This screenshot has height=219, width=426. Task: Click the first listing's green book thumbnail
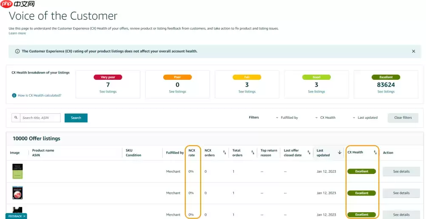coord(17,171)
